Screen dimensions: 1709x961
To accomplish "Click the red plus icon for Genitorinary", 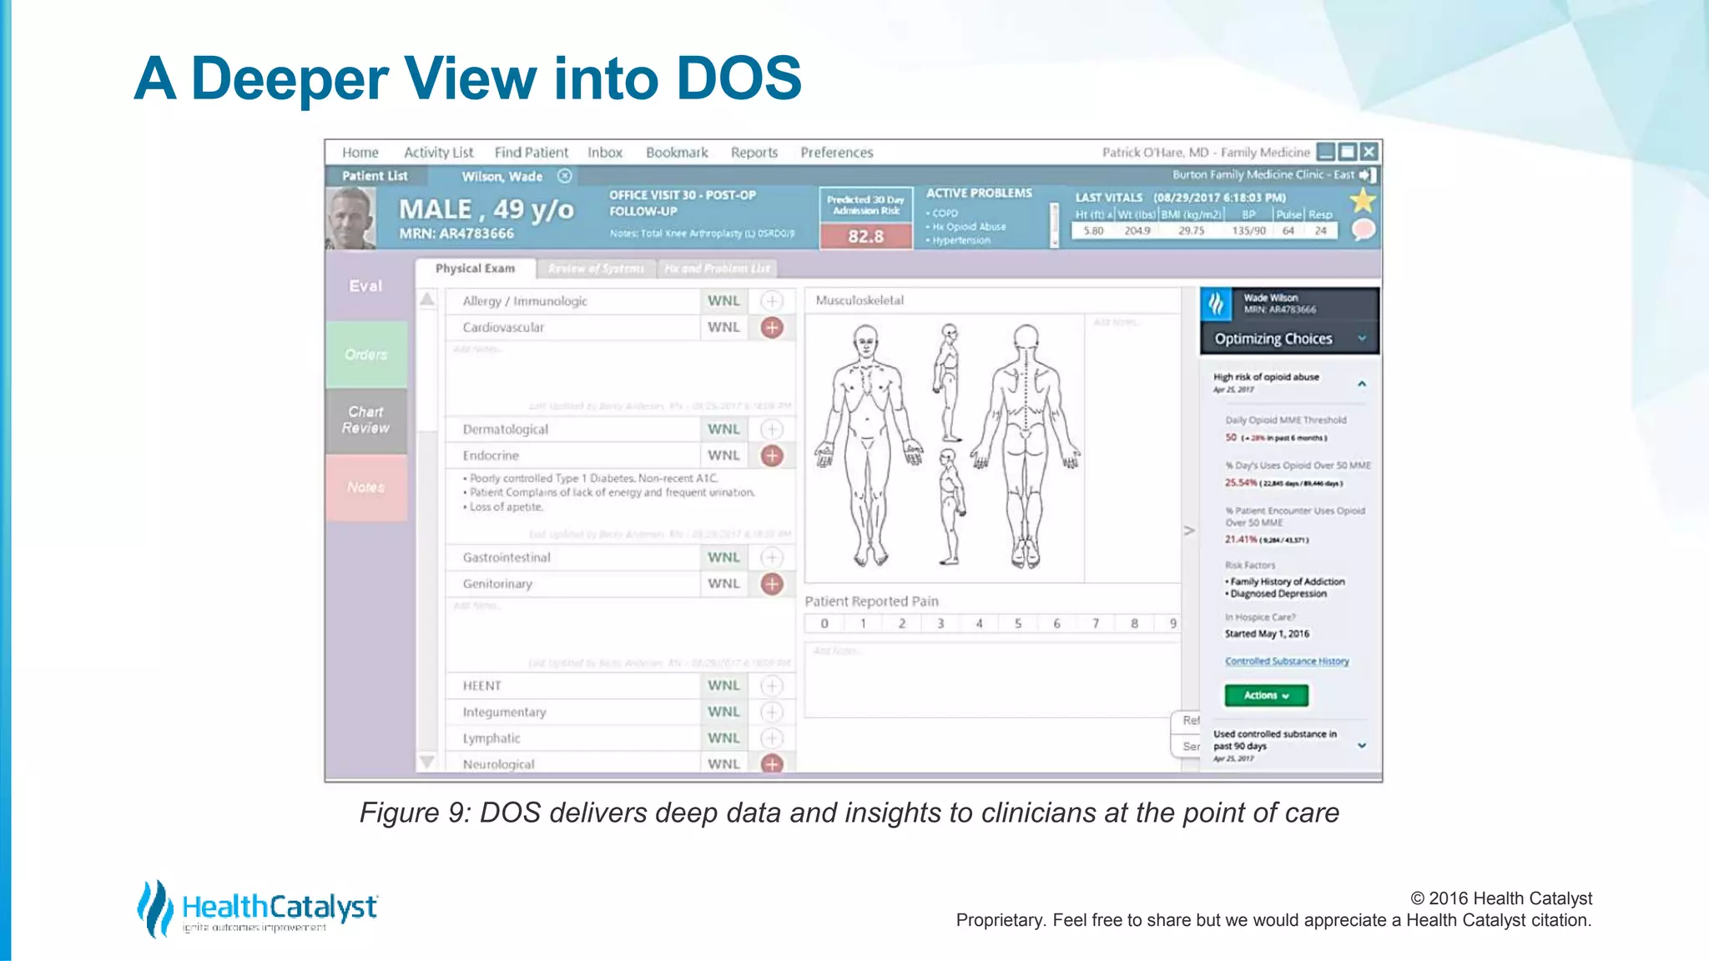I will coord(772,584).
